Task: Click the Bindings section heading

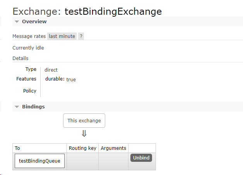Action: pos(33,106)
